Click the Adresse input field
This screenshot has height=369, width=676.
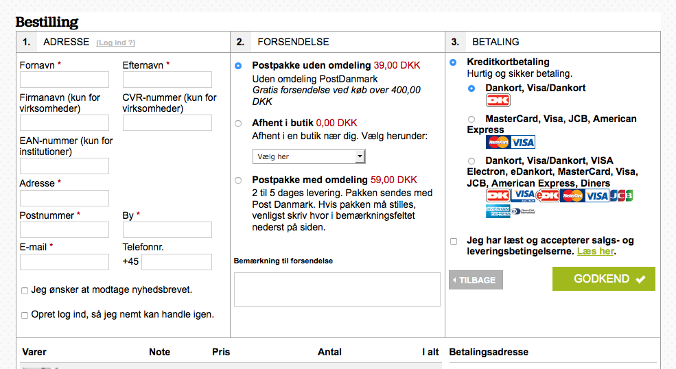pyautogui.click(x=65, y=198)
